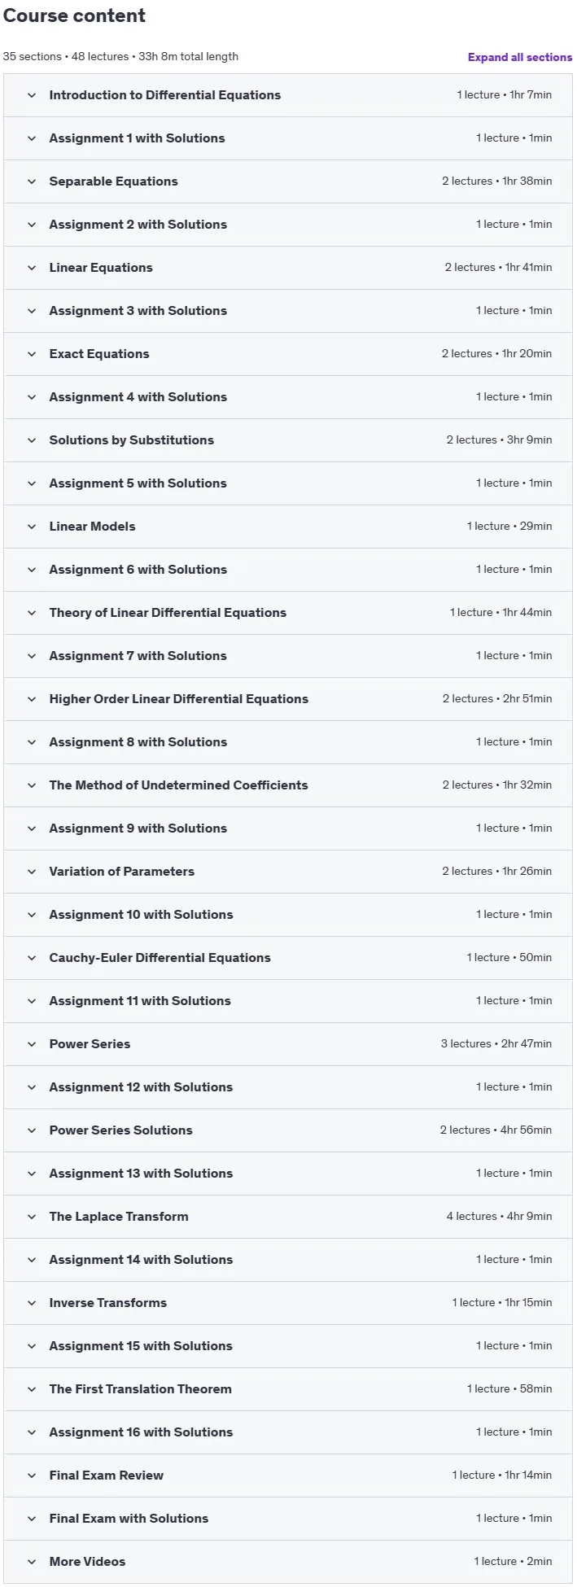Screen dimensions: 577x1587
Task: Expand chevron beside Introduction to Differential Equations
Action: (x=32, y=95)
